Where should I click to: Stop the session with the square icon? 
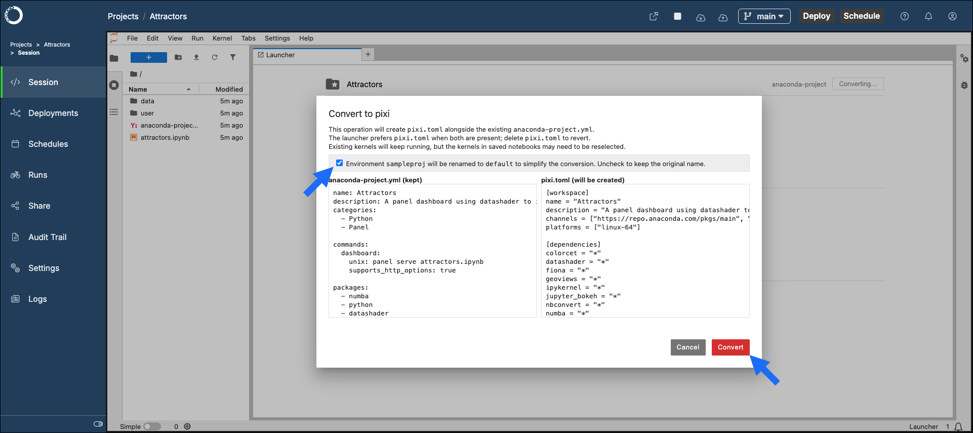(677, 16)
